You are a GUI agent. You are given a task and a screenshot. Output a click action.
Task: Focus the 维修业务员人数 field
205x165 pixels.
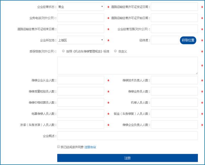(174, 91)
